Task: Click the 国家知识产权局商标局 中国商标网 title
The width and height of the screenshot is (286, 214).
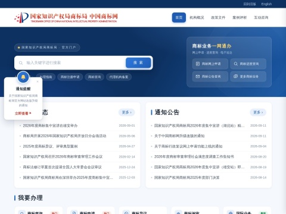Action: [x=74, y=16]
